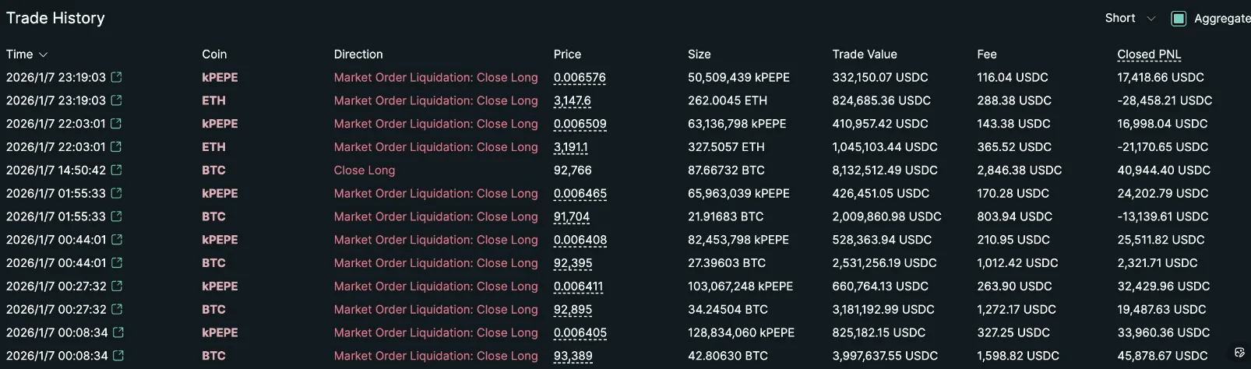Sort trades using the Time column chevron

point(44,54)
